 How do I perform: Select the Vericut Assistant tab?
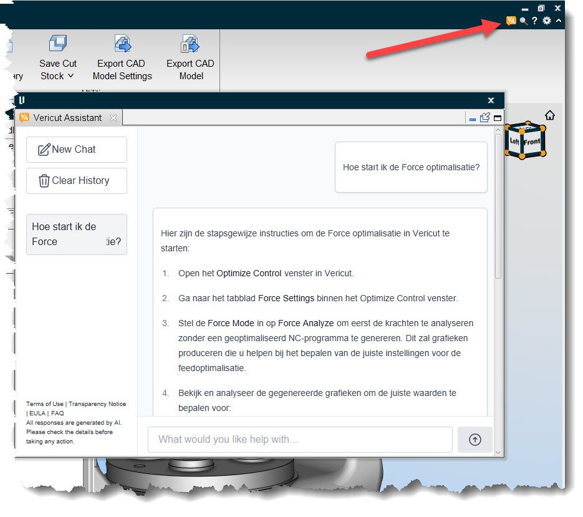pos(67,117)
